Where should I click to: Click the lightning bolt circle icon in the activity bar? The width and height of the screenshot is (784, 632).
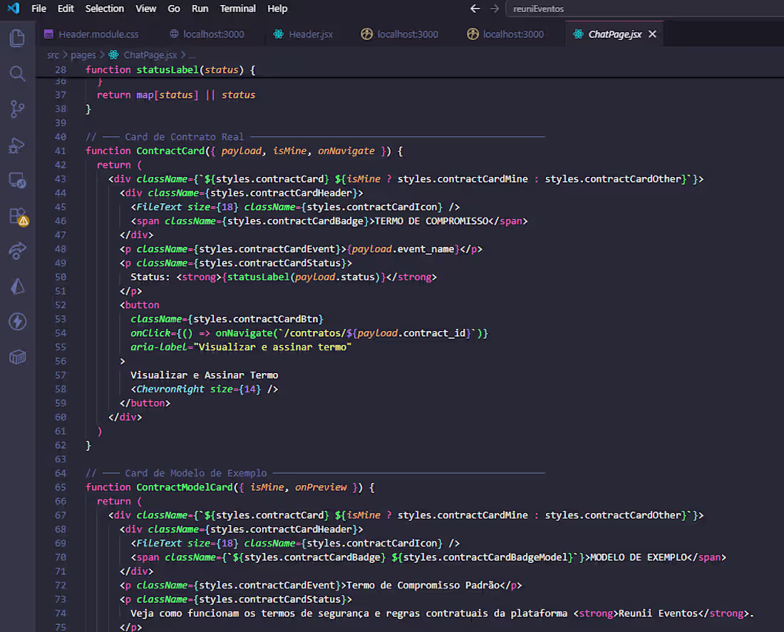[18, 322]
